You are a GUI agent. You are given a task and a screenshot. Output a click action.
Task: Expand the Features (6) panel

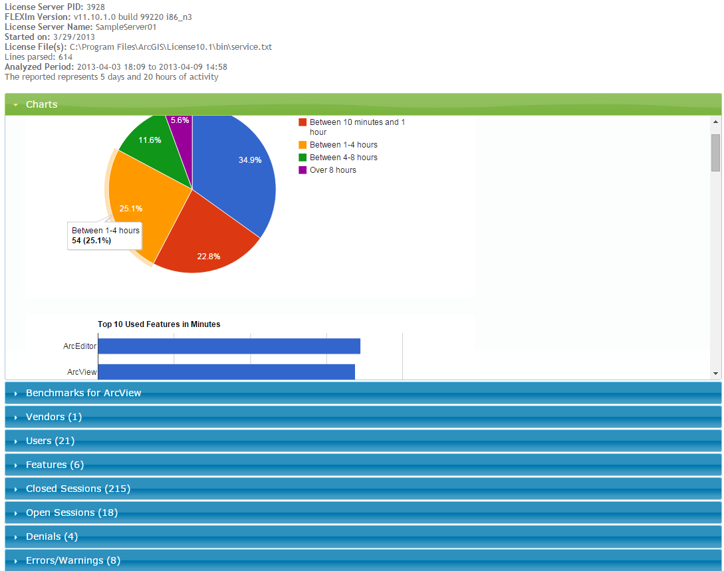[x=55, y=465]
